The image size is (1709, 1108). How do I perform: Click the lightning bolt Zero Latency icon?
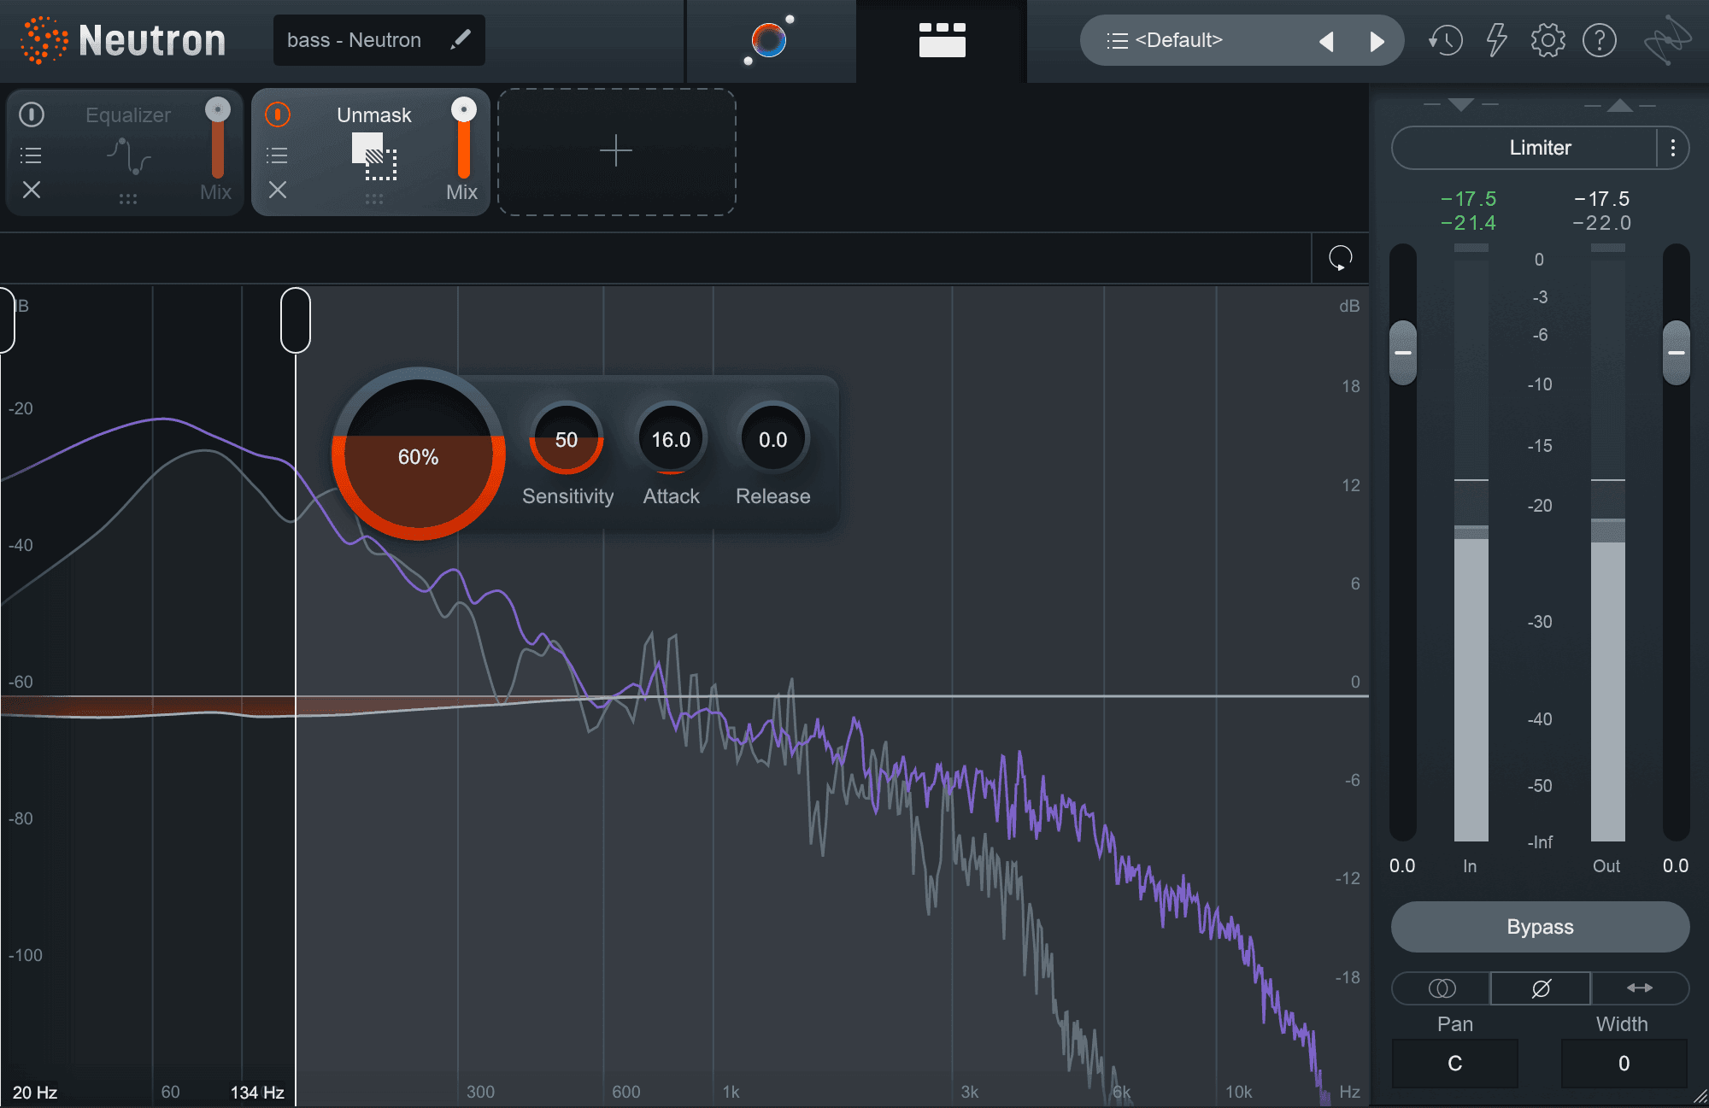(x=1496, y=40)
